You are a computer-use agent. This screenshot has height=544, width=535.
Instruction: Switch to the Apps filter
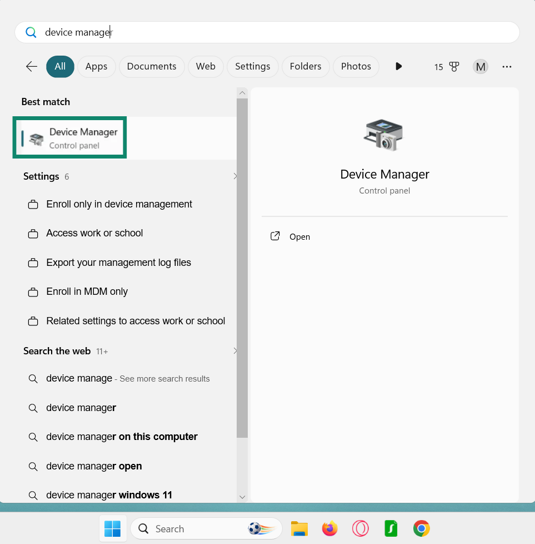pyautogui.click(x=96, y=66)
